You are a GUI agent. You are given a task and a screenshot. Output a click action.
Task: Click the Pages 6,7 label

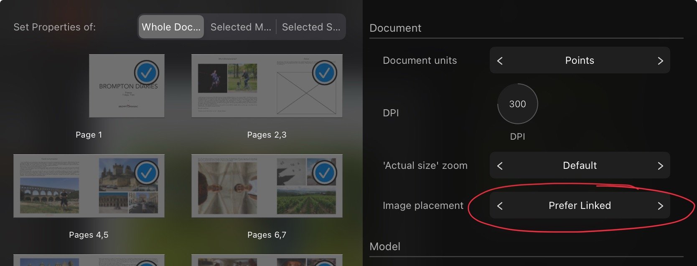point(267,235)
